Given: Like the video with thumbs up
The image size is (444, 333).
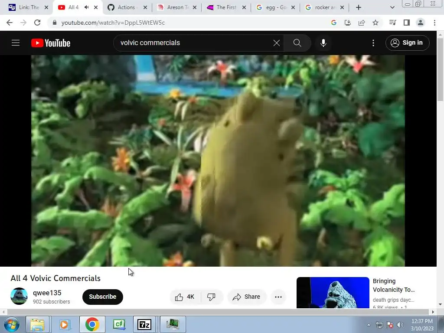Looking at the screenshot, I should click(185, 297).
